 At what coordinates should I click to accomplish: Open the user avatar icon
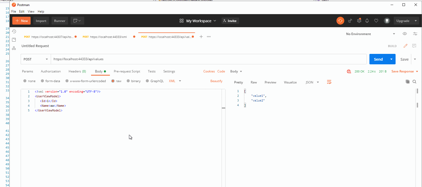387,21
